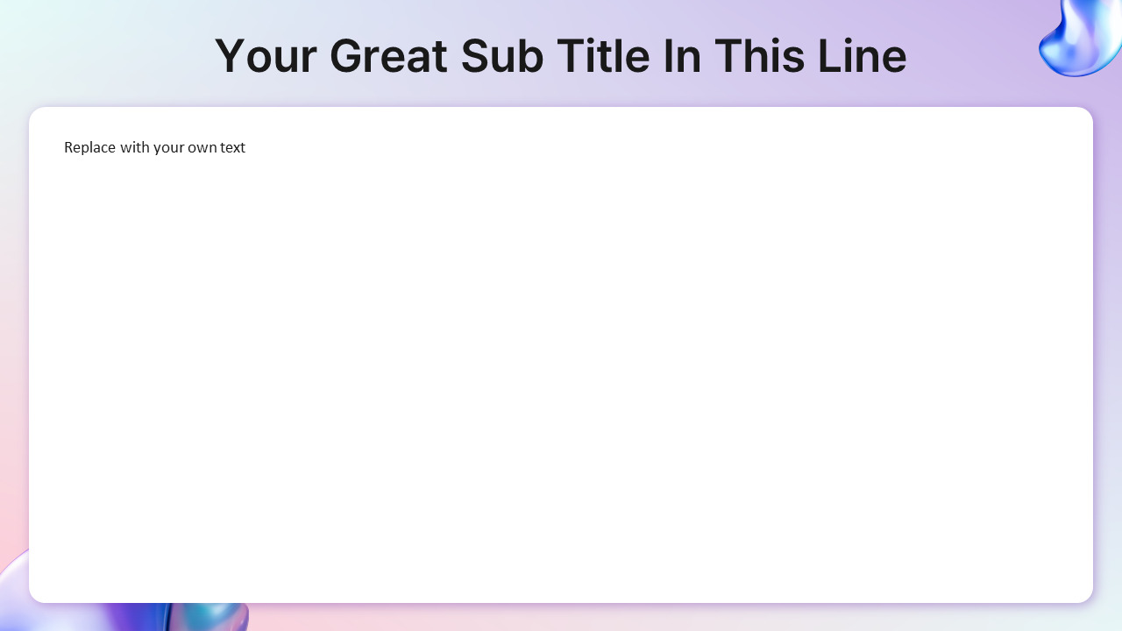Click the word "In" in the title
Viewport: 1122px width, 631px height.
[681, 55]
